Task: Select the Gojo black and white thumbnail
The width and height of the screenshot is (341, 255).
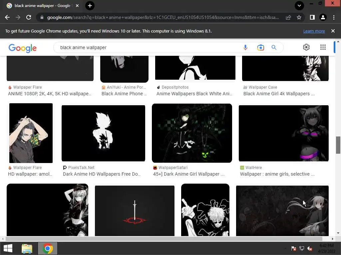Action: point(205,210)
